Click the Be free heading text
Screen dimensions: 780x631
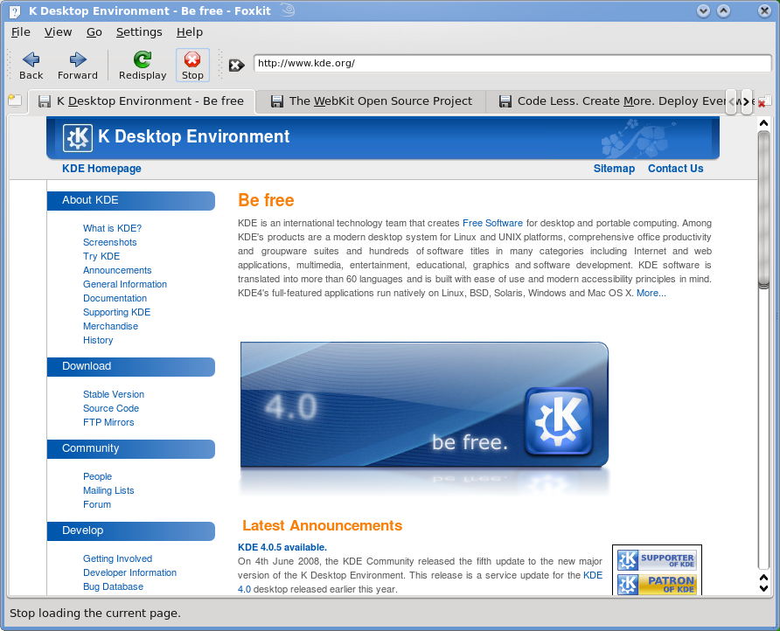266,200
